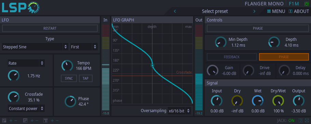The image size is (311, 124).
Task: Click the LFO phase point on graph
Action: click(x=152, y=65)
